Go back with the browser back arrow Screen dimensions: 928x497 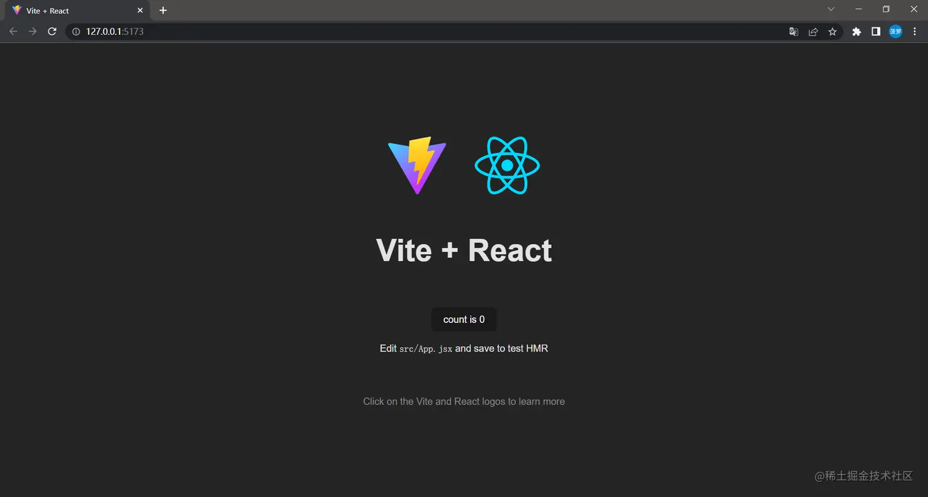click(x=13, y=31)
